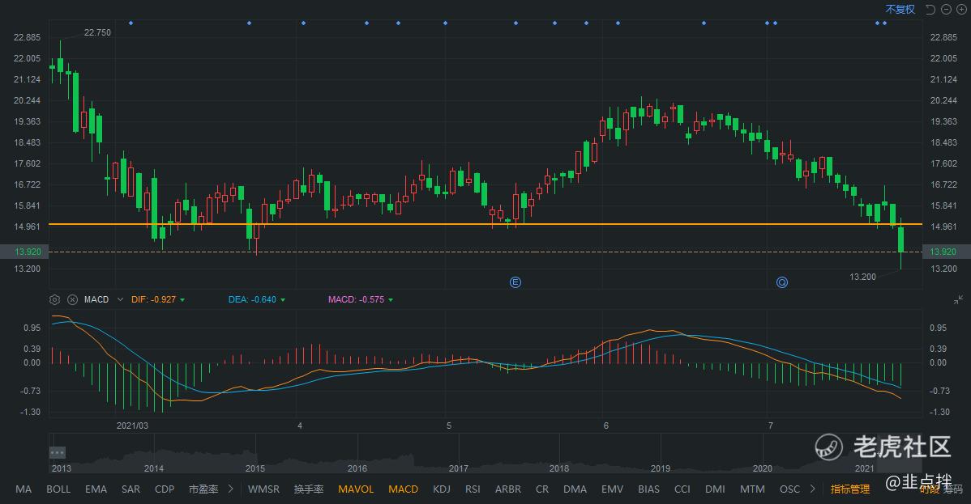Toggle the DMA sub-indicator
The width and height of the screenshot is (971, 504).
(x=575, y=489)
